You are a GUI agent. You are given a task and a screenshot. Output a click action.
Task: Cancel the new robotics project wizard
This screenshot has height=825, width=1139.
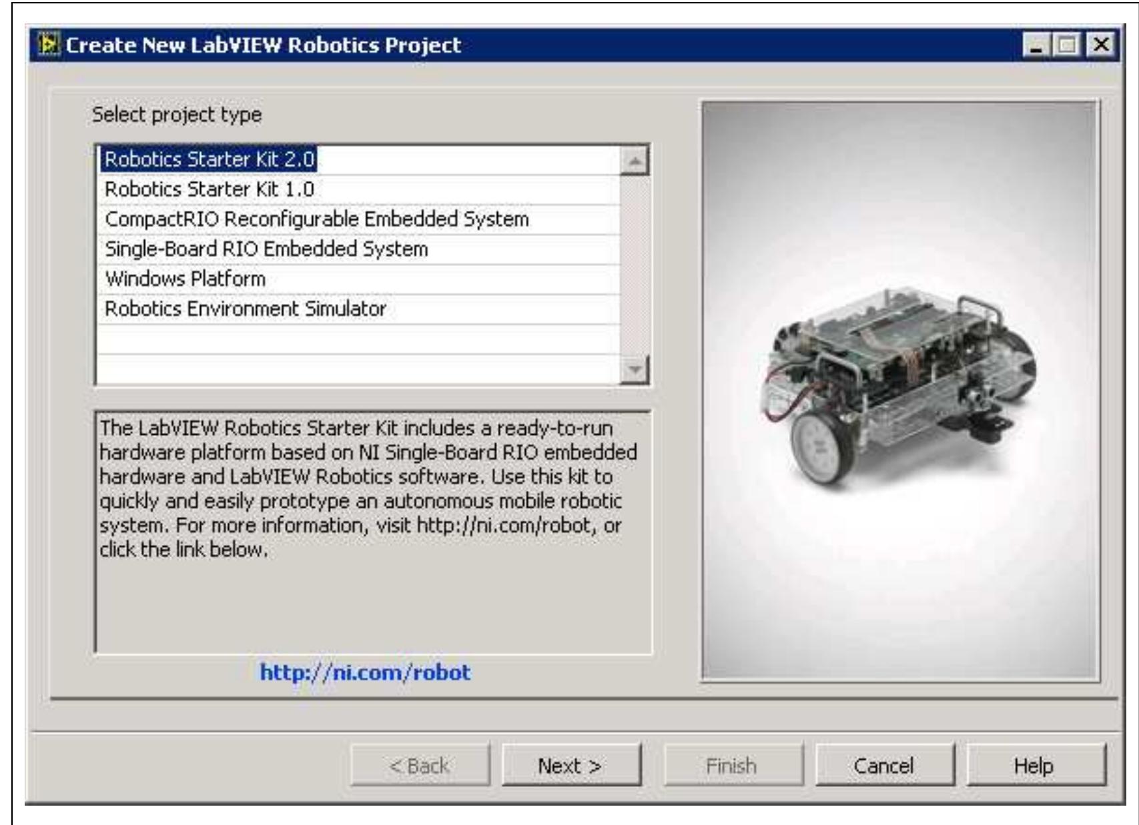[x=884, y=766]
